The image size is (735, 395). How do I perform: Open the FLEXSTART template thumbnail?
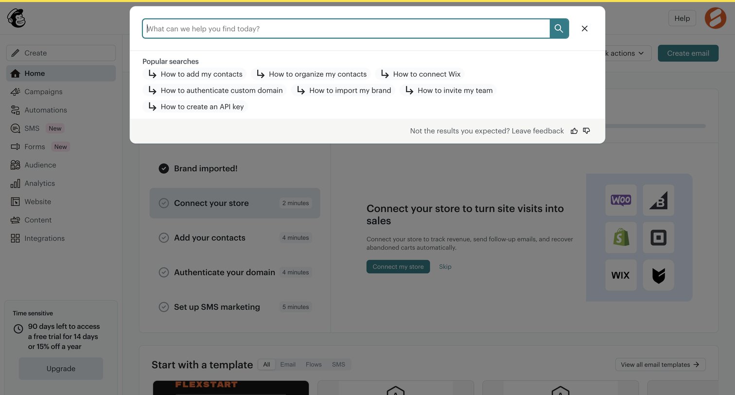[231, 388]
